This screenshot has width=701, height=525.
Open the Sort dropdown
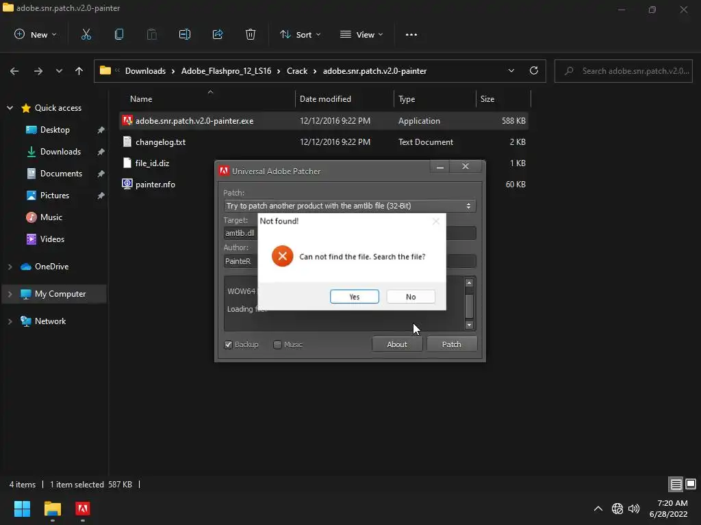[300, 34]
